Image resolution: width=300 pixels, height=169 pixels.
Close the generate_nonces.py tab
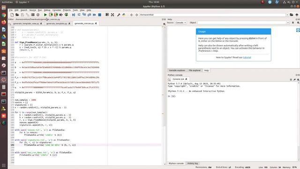(x=96, y=23)
